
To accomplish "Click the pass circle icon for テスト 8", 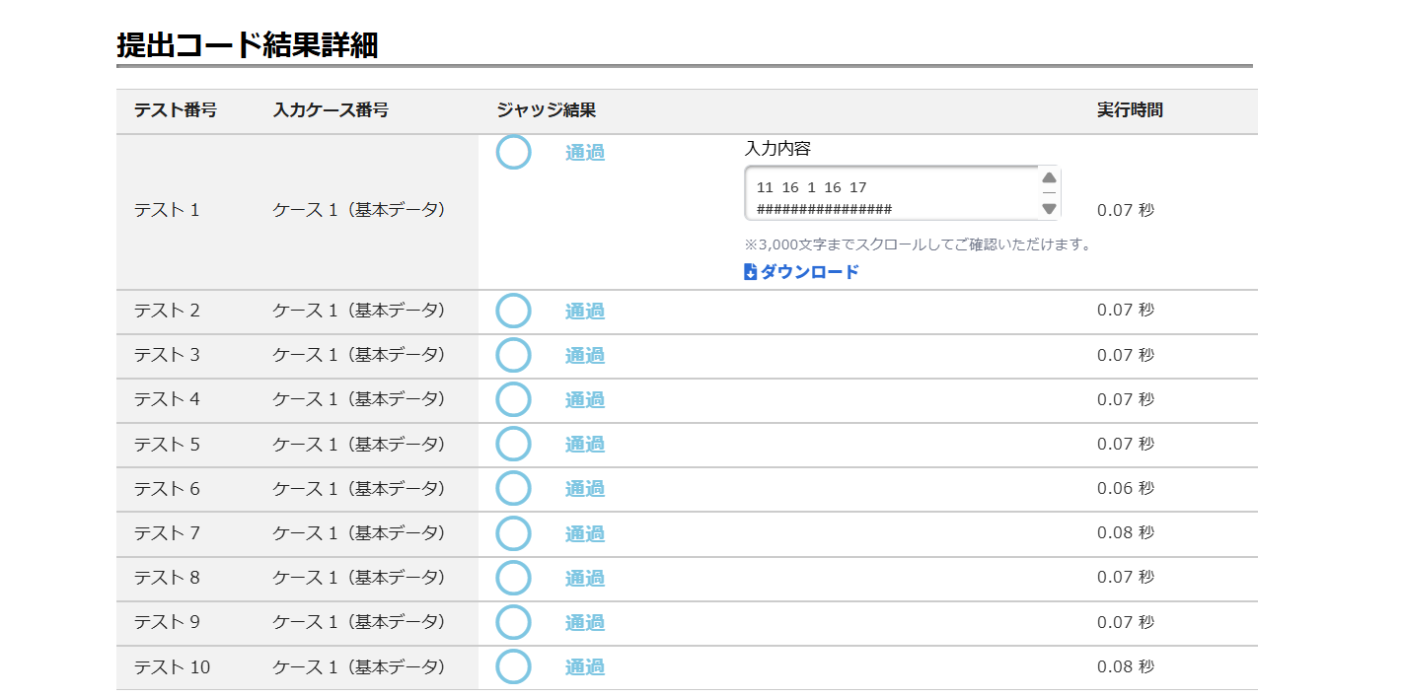I will [513, 578].
